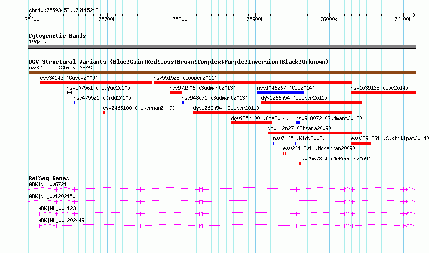Click the small blue nsv475521 gain marker
The image size is (429, 253).
[74, 103]
